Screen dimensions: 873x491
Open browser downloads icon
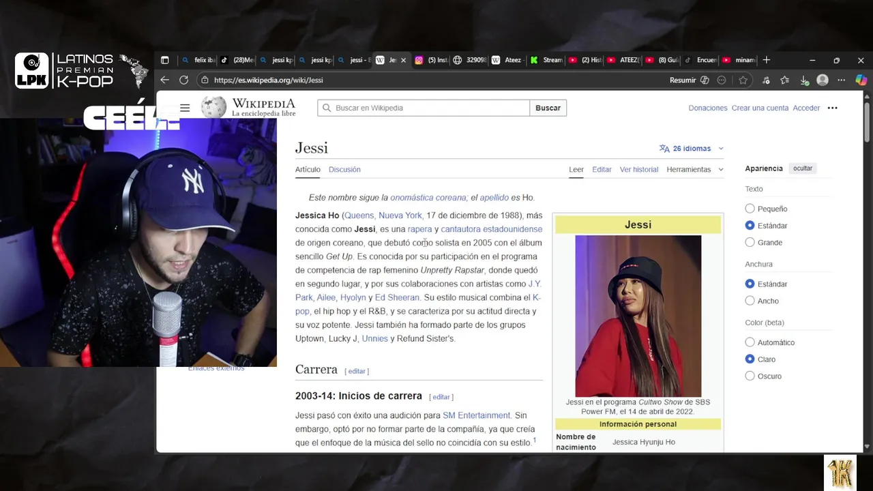[803, 80]
